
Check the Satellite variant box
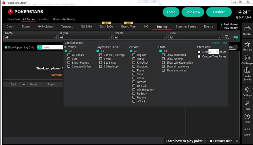click(x=134, y=82)
